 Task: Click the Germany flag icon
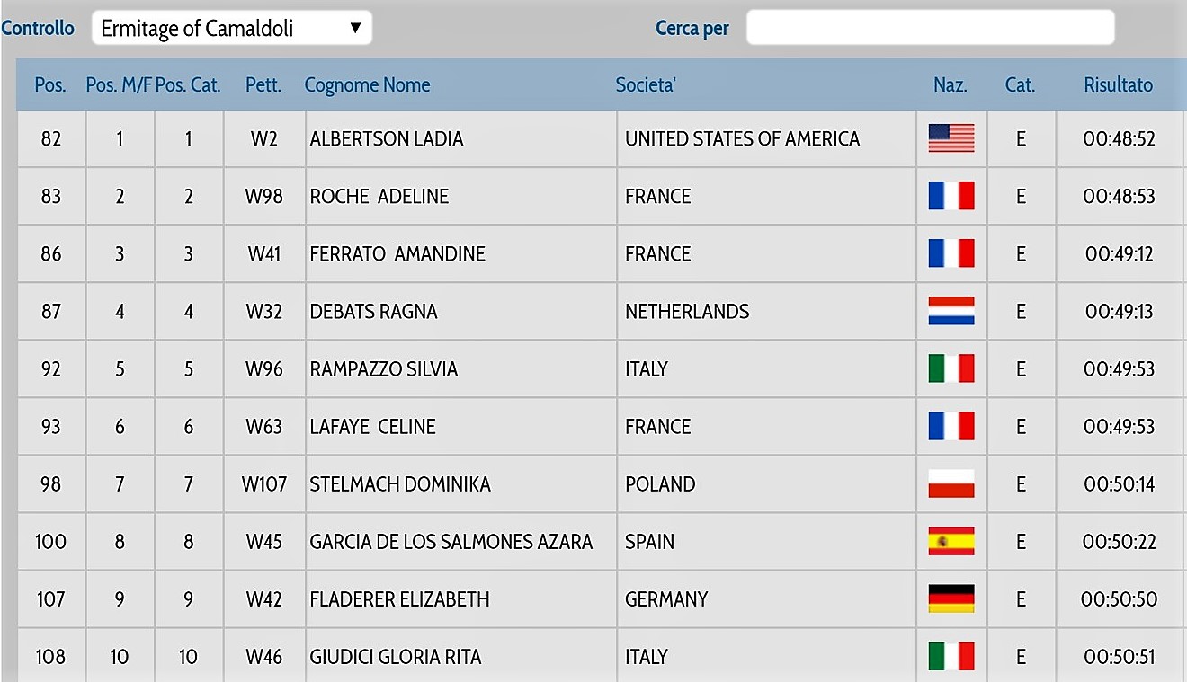tap(951, 598)
